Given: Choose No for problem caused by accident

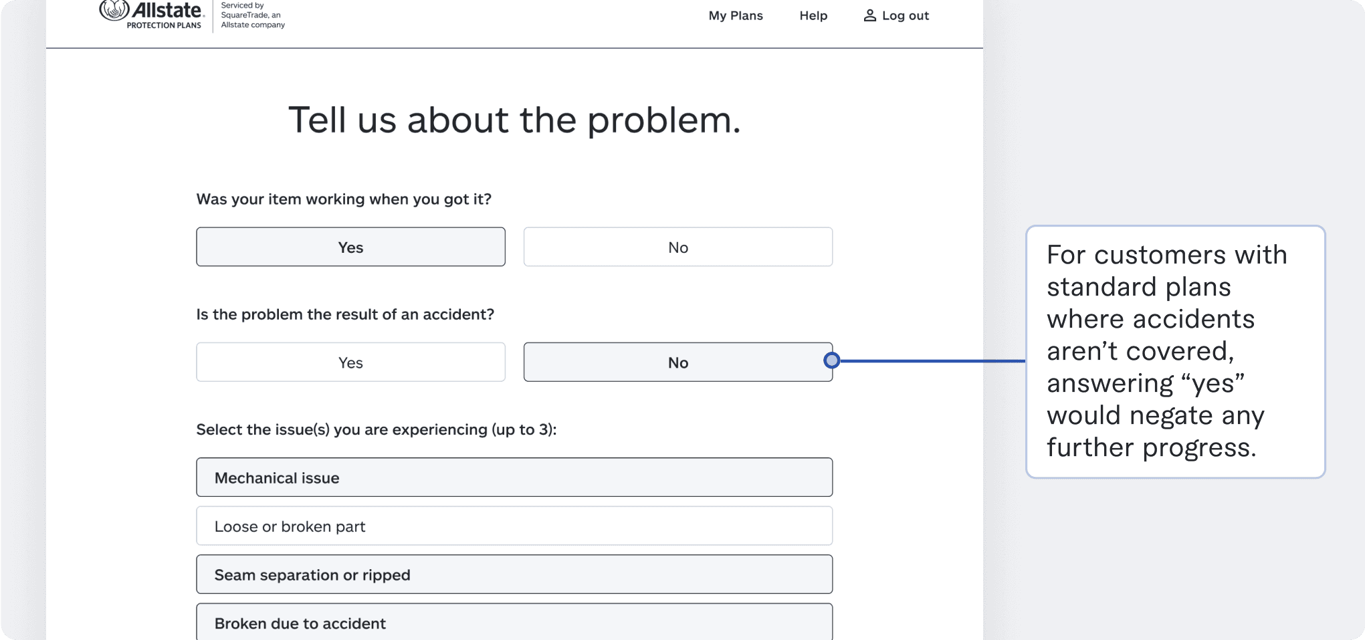Looking at the screenshot, I should pyautogui.click(x=677, y=362).
